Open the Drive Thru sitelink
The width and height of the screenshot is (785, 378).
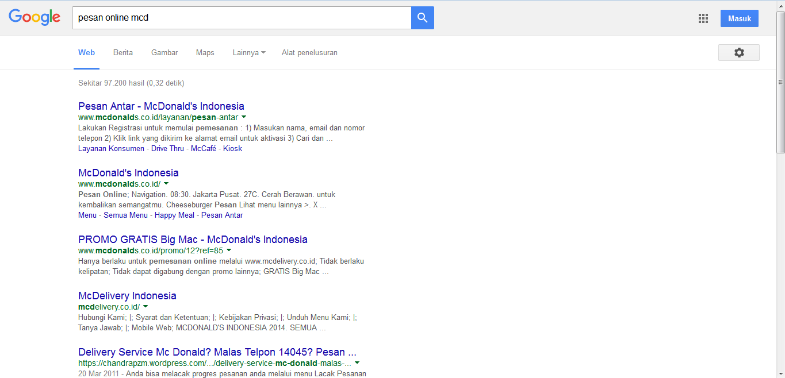click(x=168, y=149)
